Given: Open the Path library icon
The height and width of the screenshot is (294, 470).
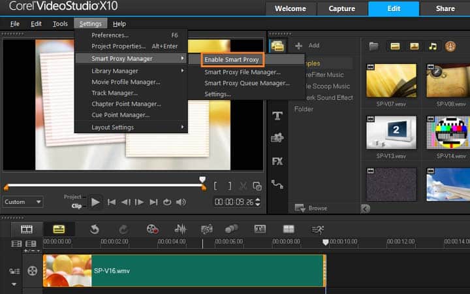Looking at the screenshot, I should pos(277,184).
